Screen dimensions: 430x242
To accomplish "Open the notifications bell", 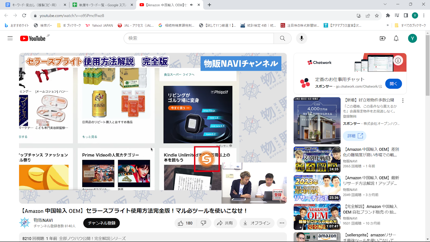I will tap(396, 38).
